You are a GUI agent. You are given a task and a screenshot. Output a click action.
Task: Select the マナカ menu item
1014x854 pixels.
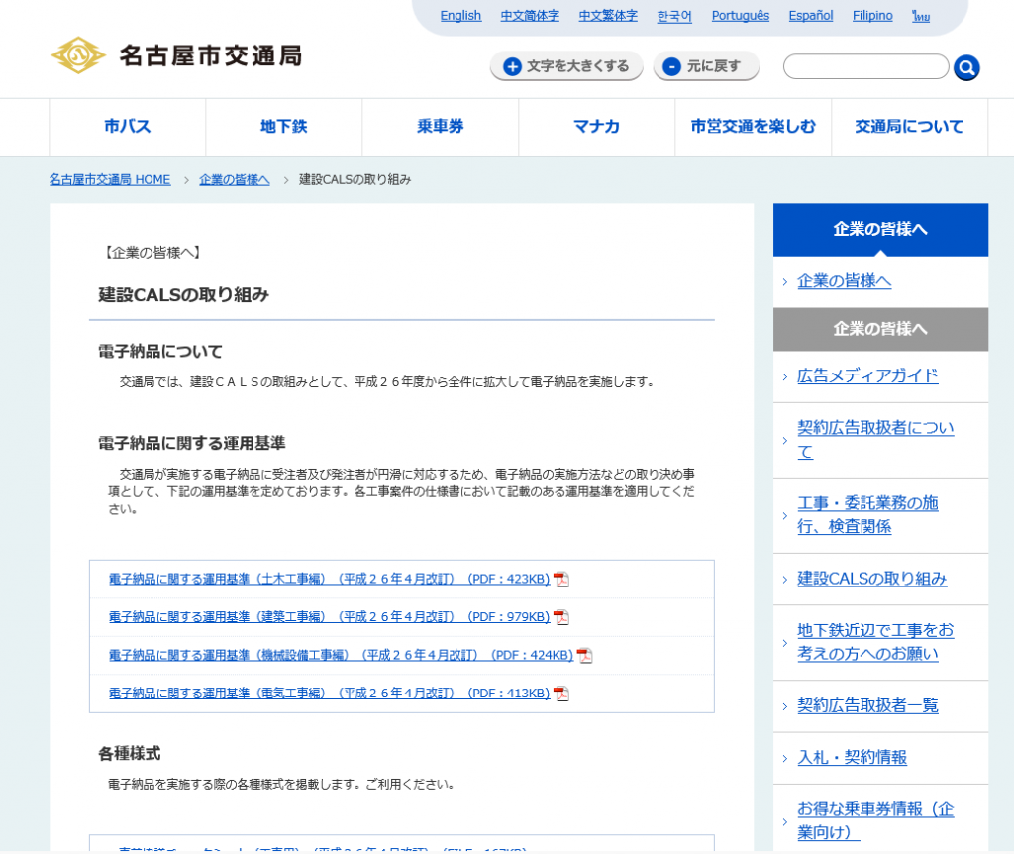[x=597, y=127]
